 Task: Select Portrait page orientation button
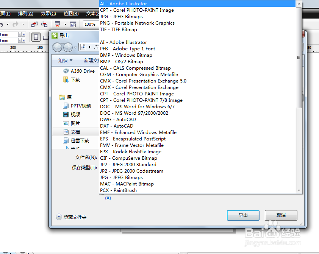(x=36, y=37)
